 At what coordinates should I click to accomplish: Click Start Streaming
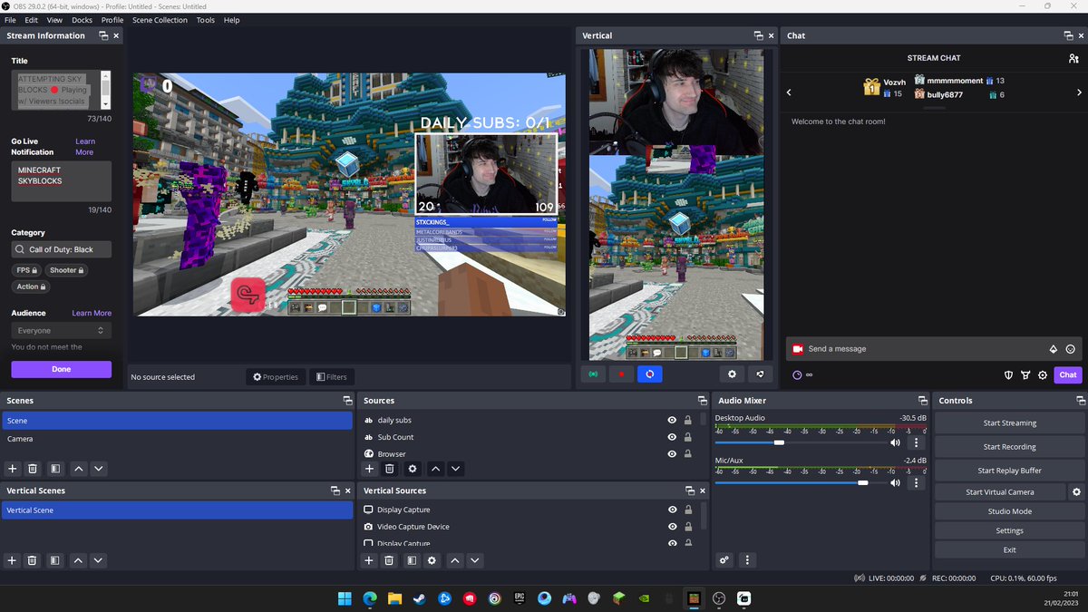click(x=1009, y=423)
